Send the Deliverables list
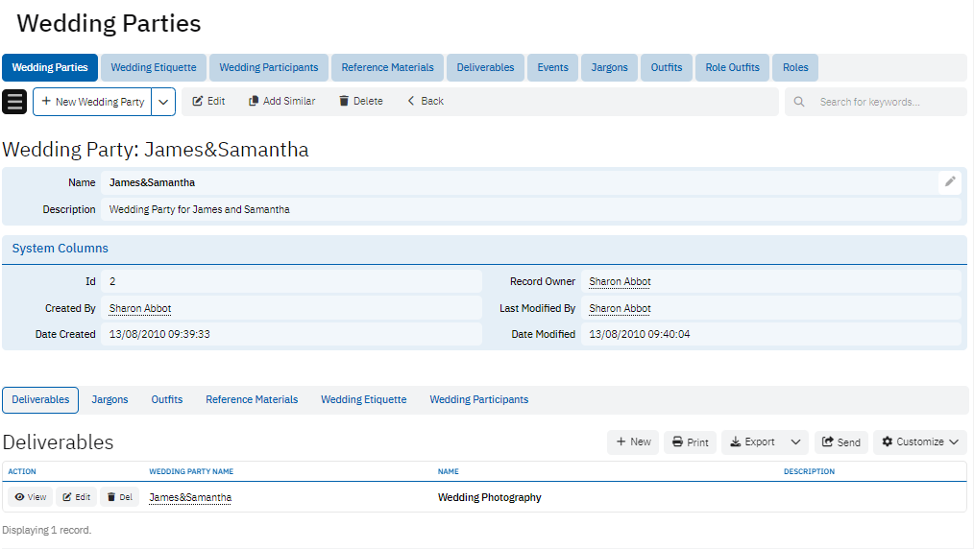This screenshot has width=974, height=549. 840,442
